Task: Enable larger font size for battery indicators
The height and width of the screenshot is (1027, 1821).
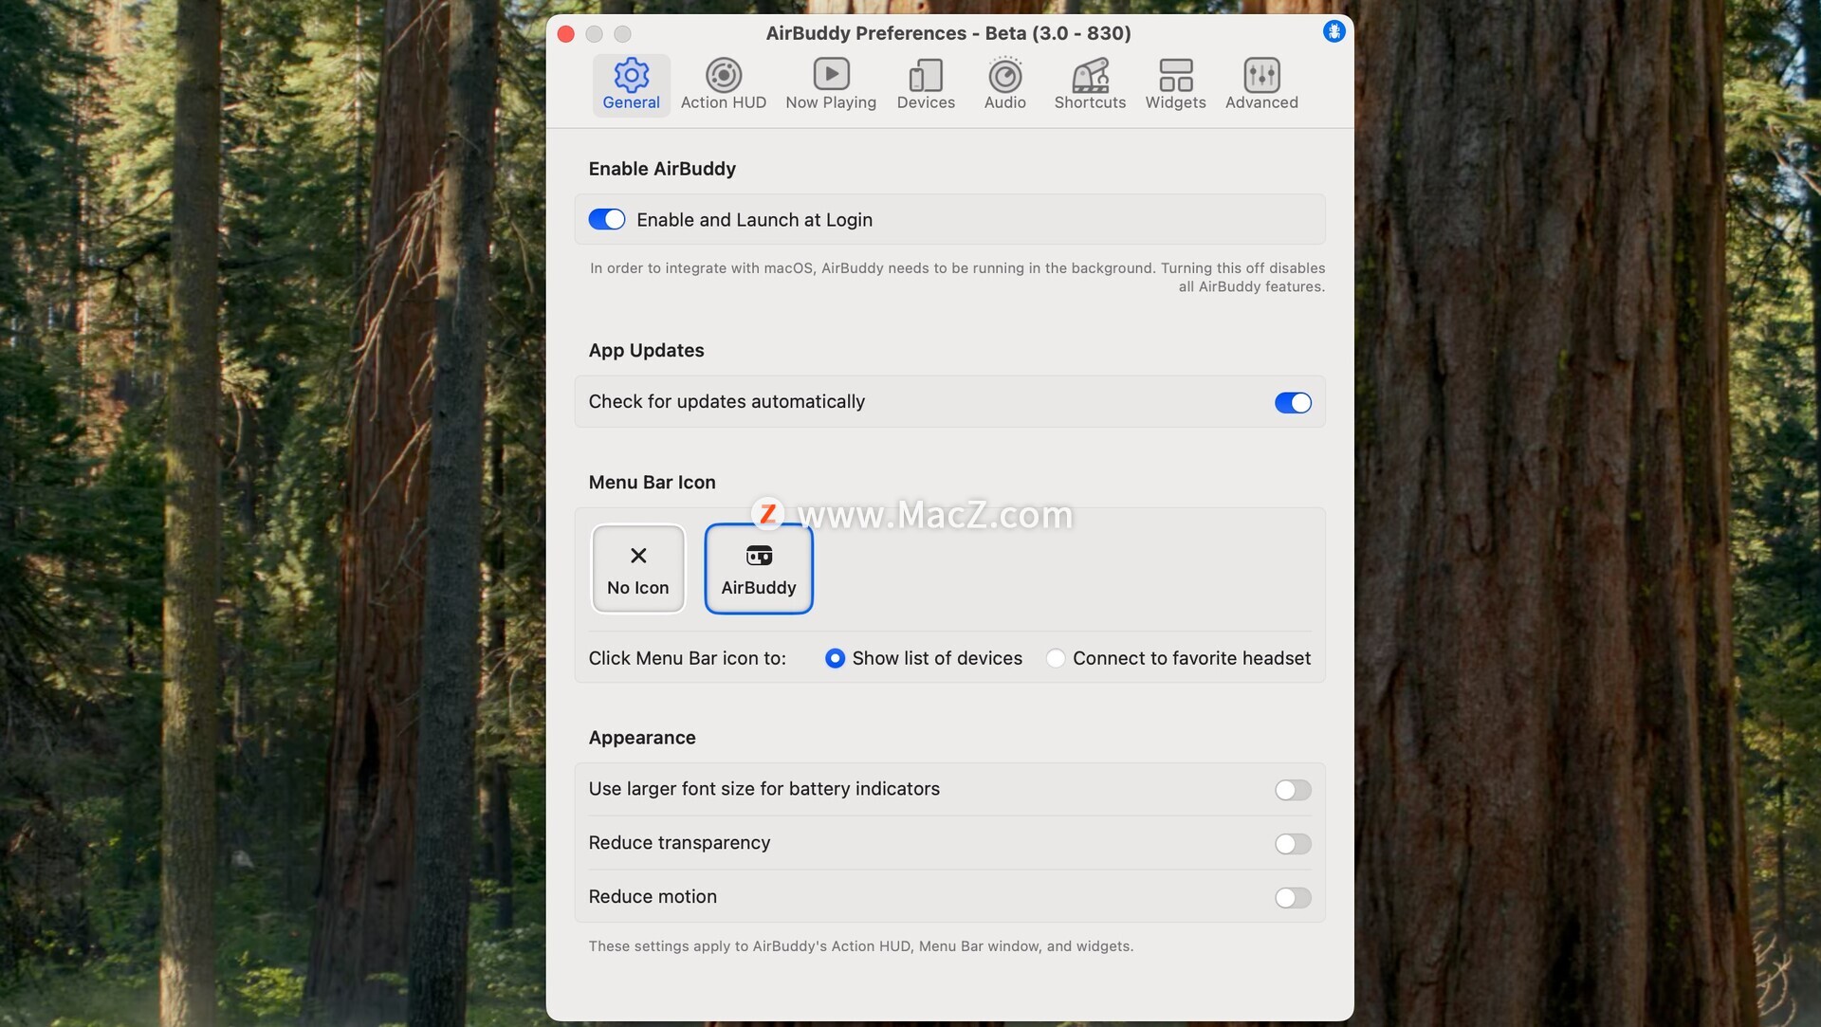Action: pos(1293,790)
